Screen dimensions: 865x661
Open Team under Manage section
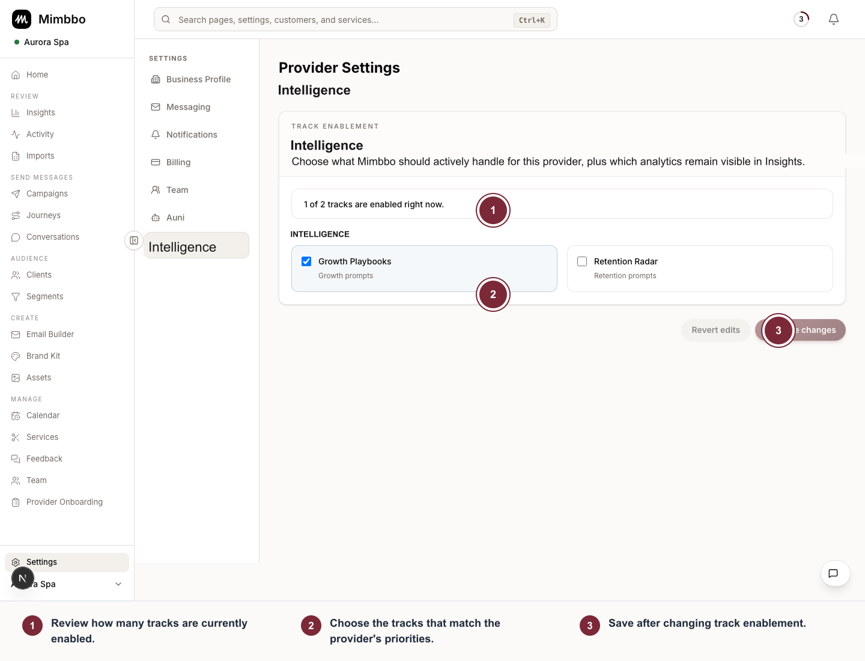point(67,480)
